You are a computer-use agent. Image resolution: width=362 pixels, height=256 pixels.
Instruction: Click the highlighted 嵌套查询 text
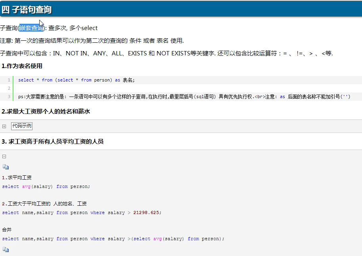(x=31, y=28)
